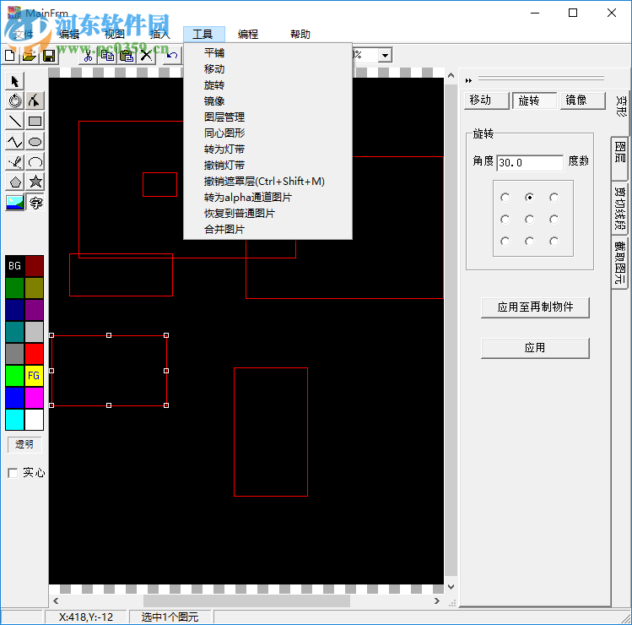Screen dimensions: 632x625
Task: Click the 角度 angle input field
Action: click(530, 163)
